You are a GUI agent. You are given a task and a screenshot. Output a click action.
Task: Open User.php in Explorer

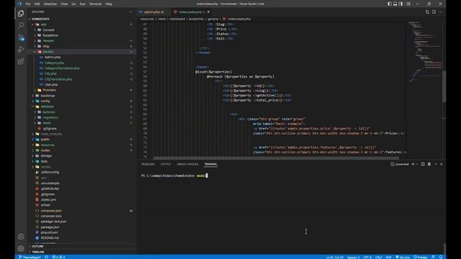(x=51, y=85)
